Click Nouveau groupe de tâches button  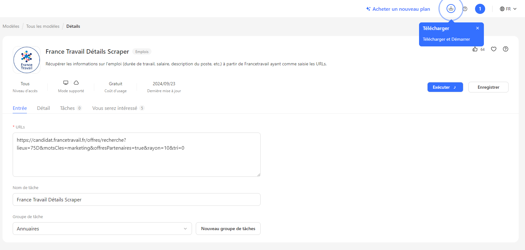[x=228, y=229]
